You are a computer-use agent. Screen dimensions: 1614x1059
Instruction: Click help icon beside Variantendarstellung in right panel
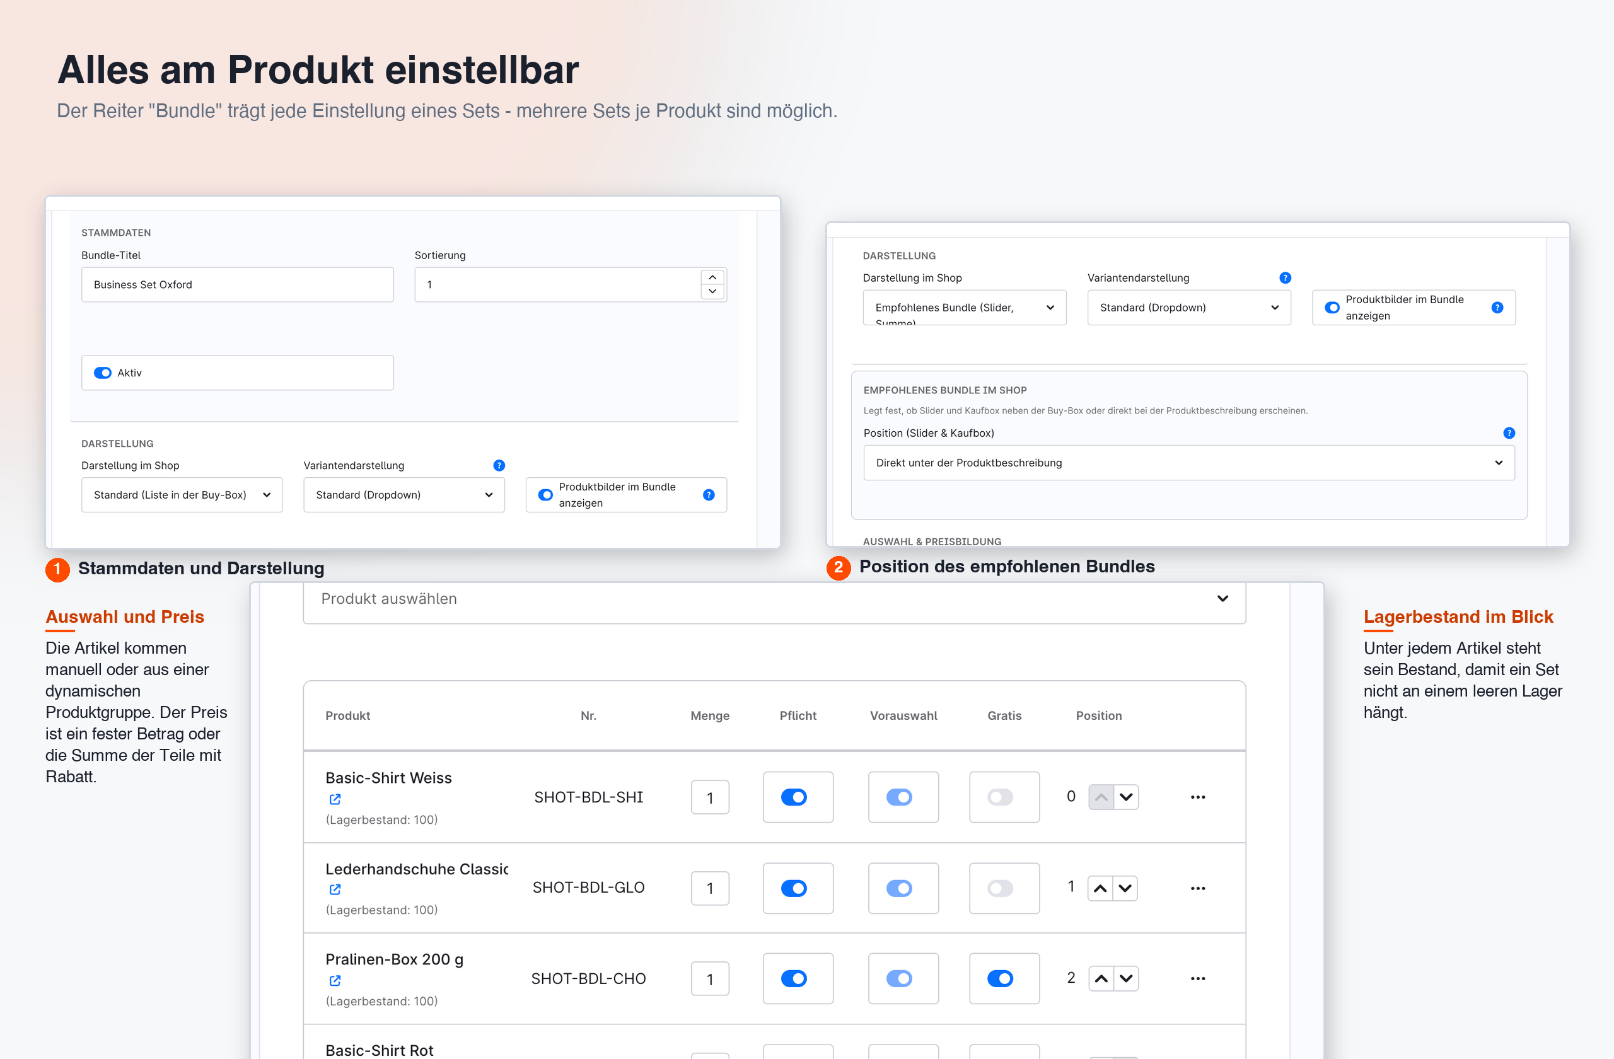1285,278
